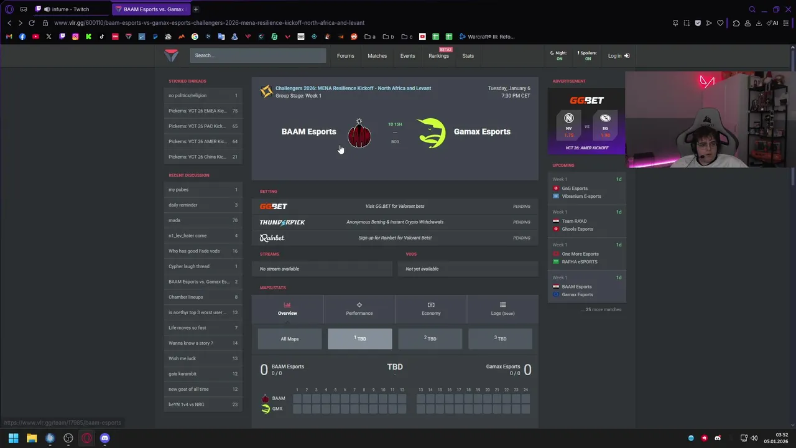Open the 'a' bookmarks folder
This screenshot has height=448, width=796.
[x=371, y=37]
